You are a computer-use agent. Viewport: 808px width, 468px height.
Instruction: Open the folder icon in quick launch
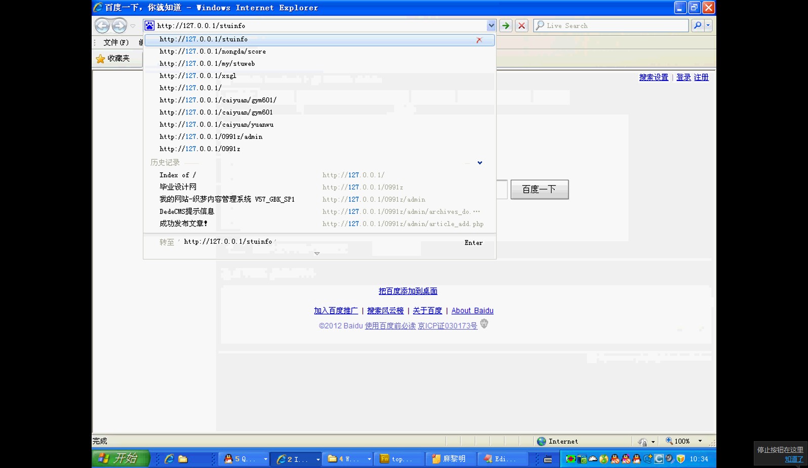pyautogui.click(x=183, y=459)
